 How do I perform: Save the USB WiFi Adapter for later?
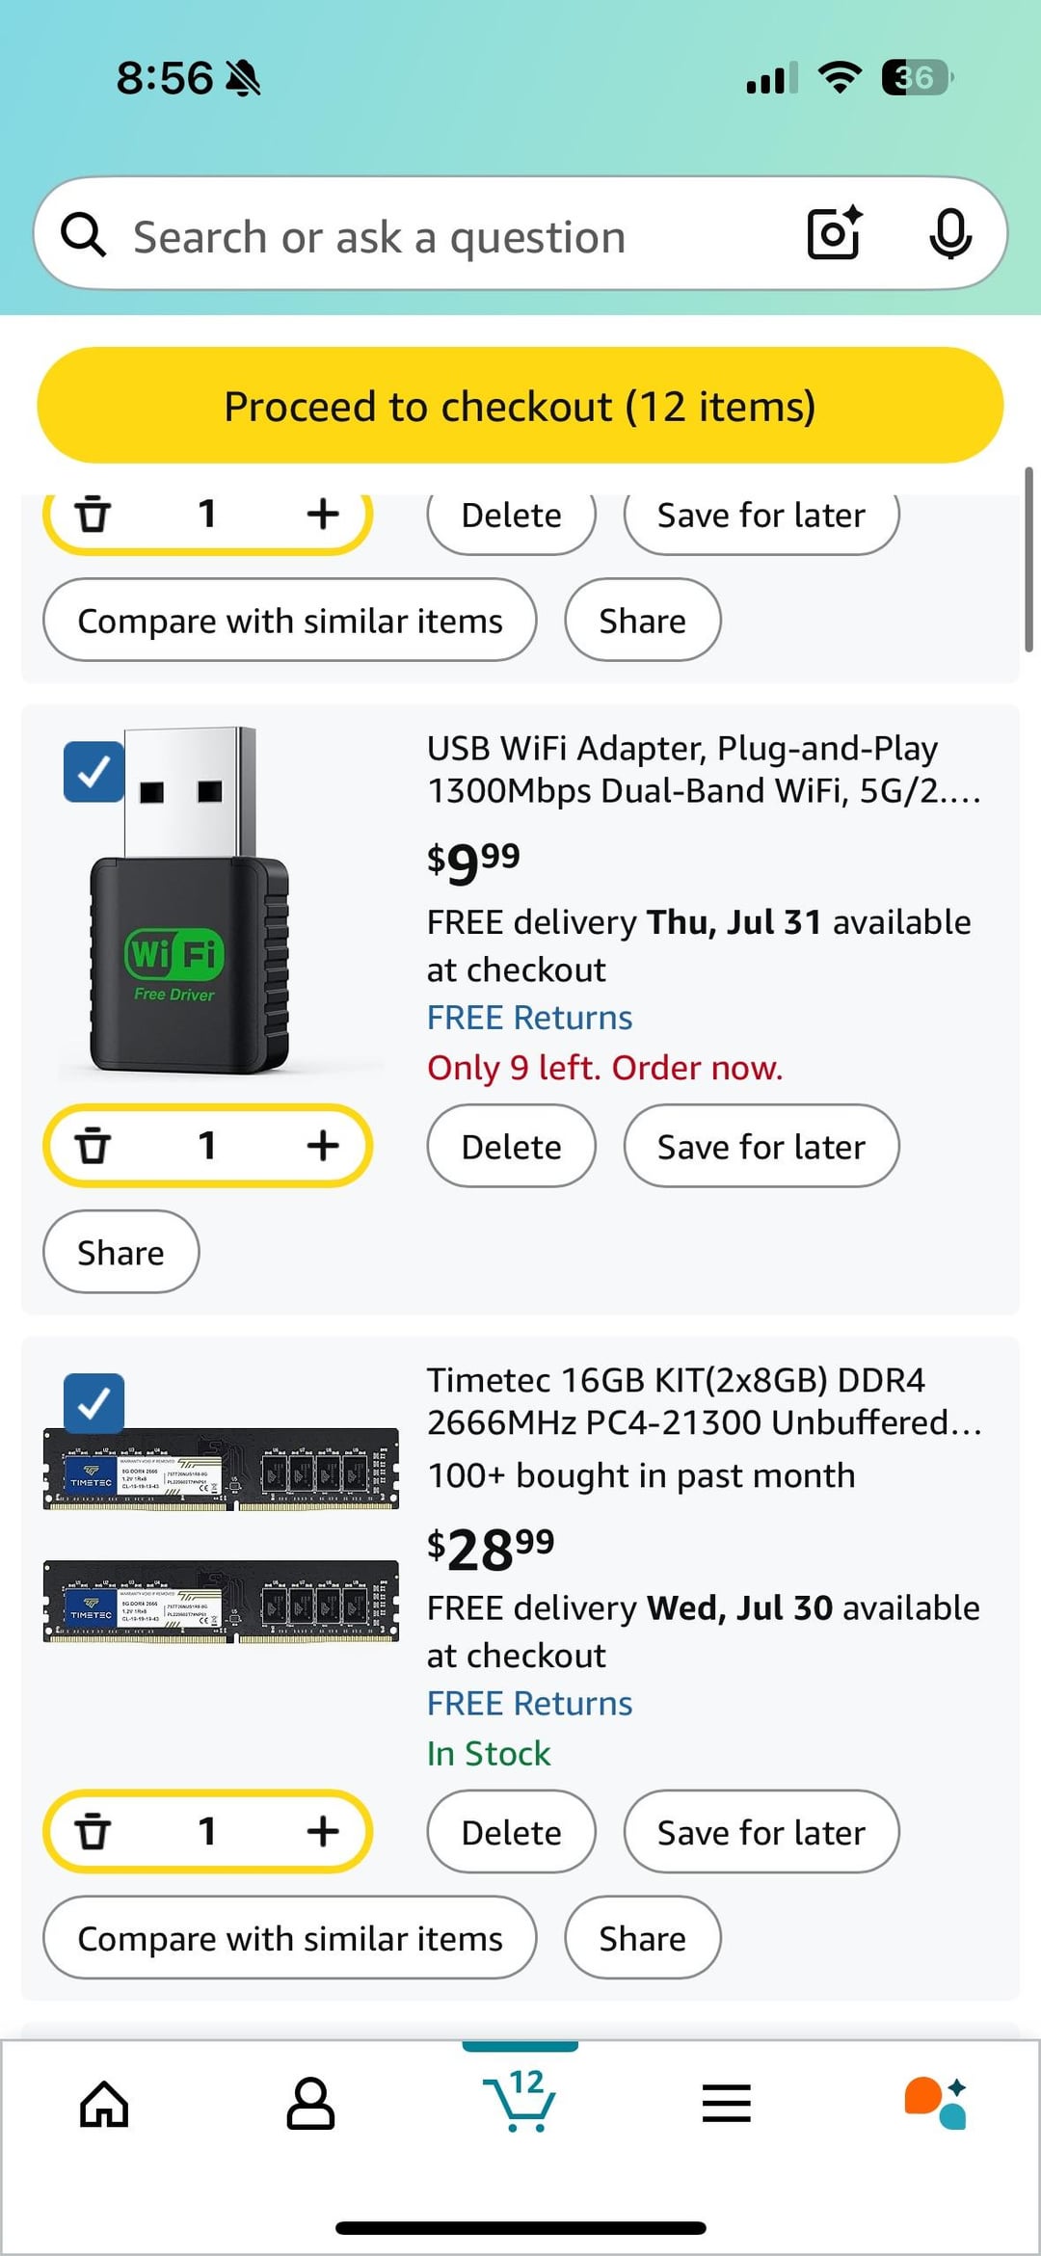tap(761, 1146)
